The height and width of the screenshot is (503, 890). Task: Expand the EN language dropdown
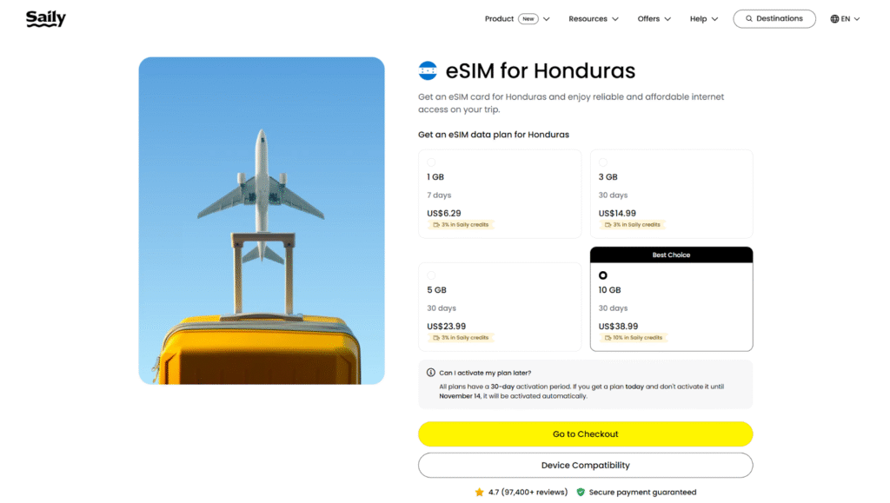coord(845,18)
